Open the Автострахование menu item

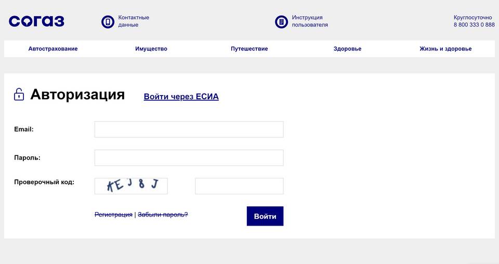(53, 49)
